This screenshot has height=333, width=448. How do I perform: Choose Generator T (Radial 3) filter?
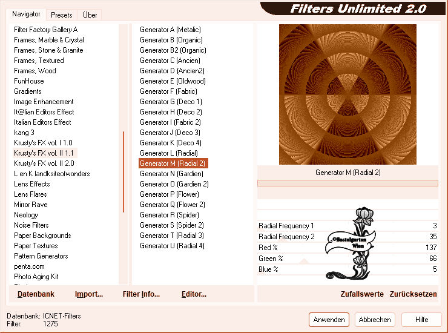(172, 236)
